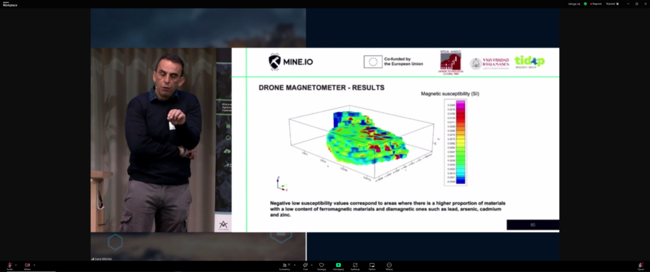Open the Czat chat panel
This screenshot has width=650, height=272.
(x=305, y=264)
